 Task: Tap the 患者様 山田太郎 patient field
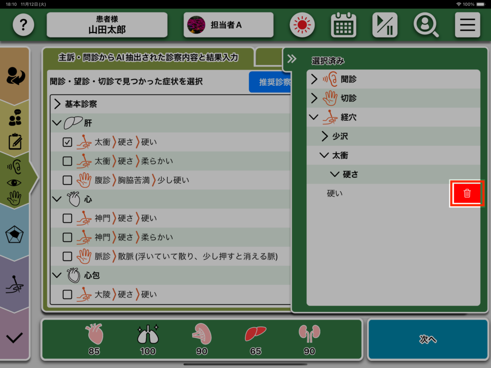pyautogui.click(x=107, y=25)
